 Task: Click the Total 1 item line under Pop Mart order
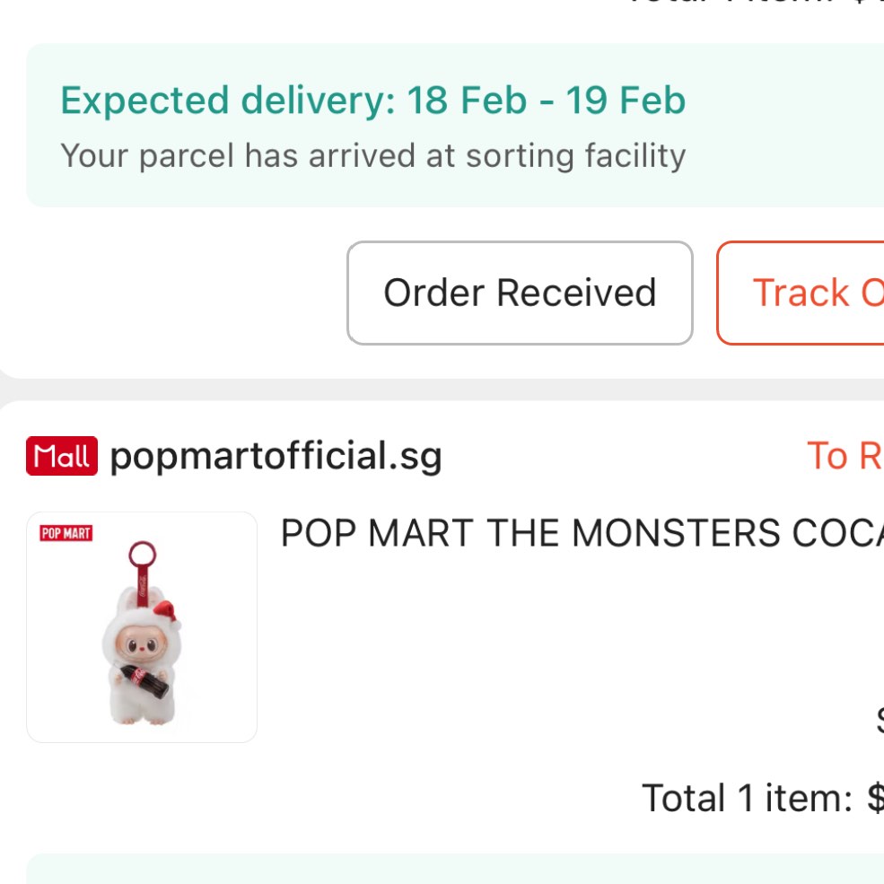(x=761, y=798)
